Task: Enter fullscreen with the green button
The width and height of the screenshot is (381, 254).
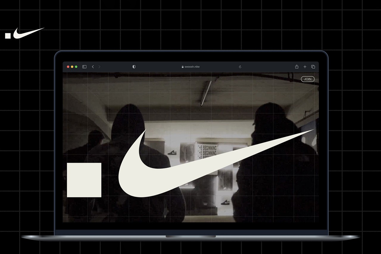Action: click(76, 67)
